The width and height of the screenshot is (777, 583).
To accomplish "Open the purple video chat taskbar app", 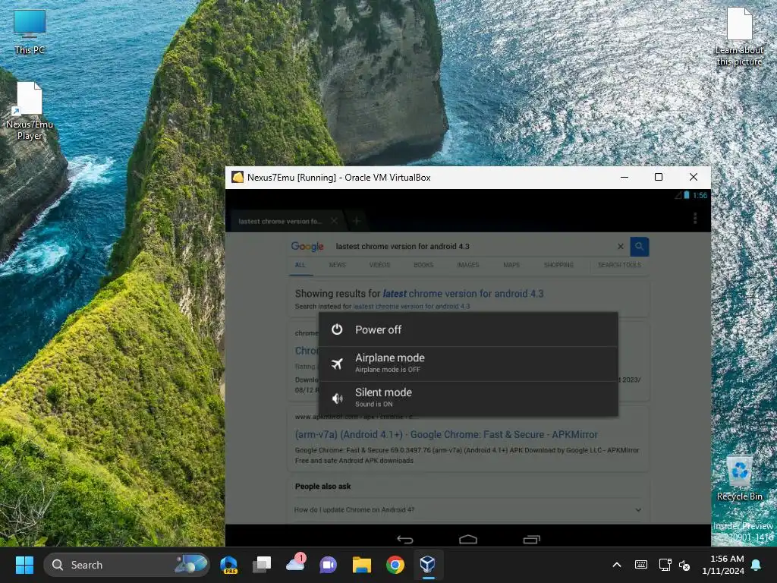I will point(328,565).
